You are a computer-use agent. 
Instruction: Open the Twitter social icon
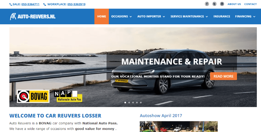pos(214,4)
